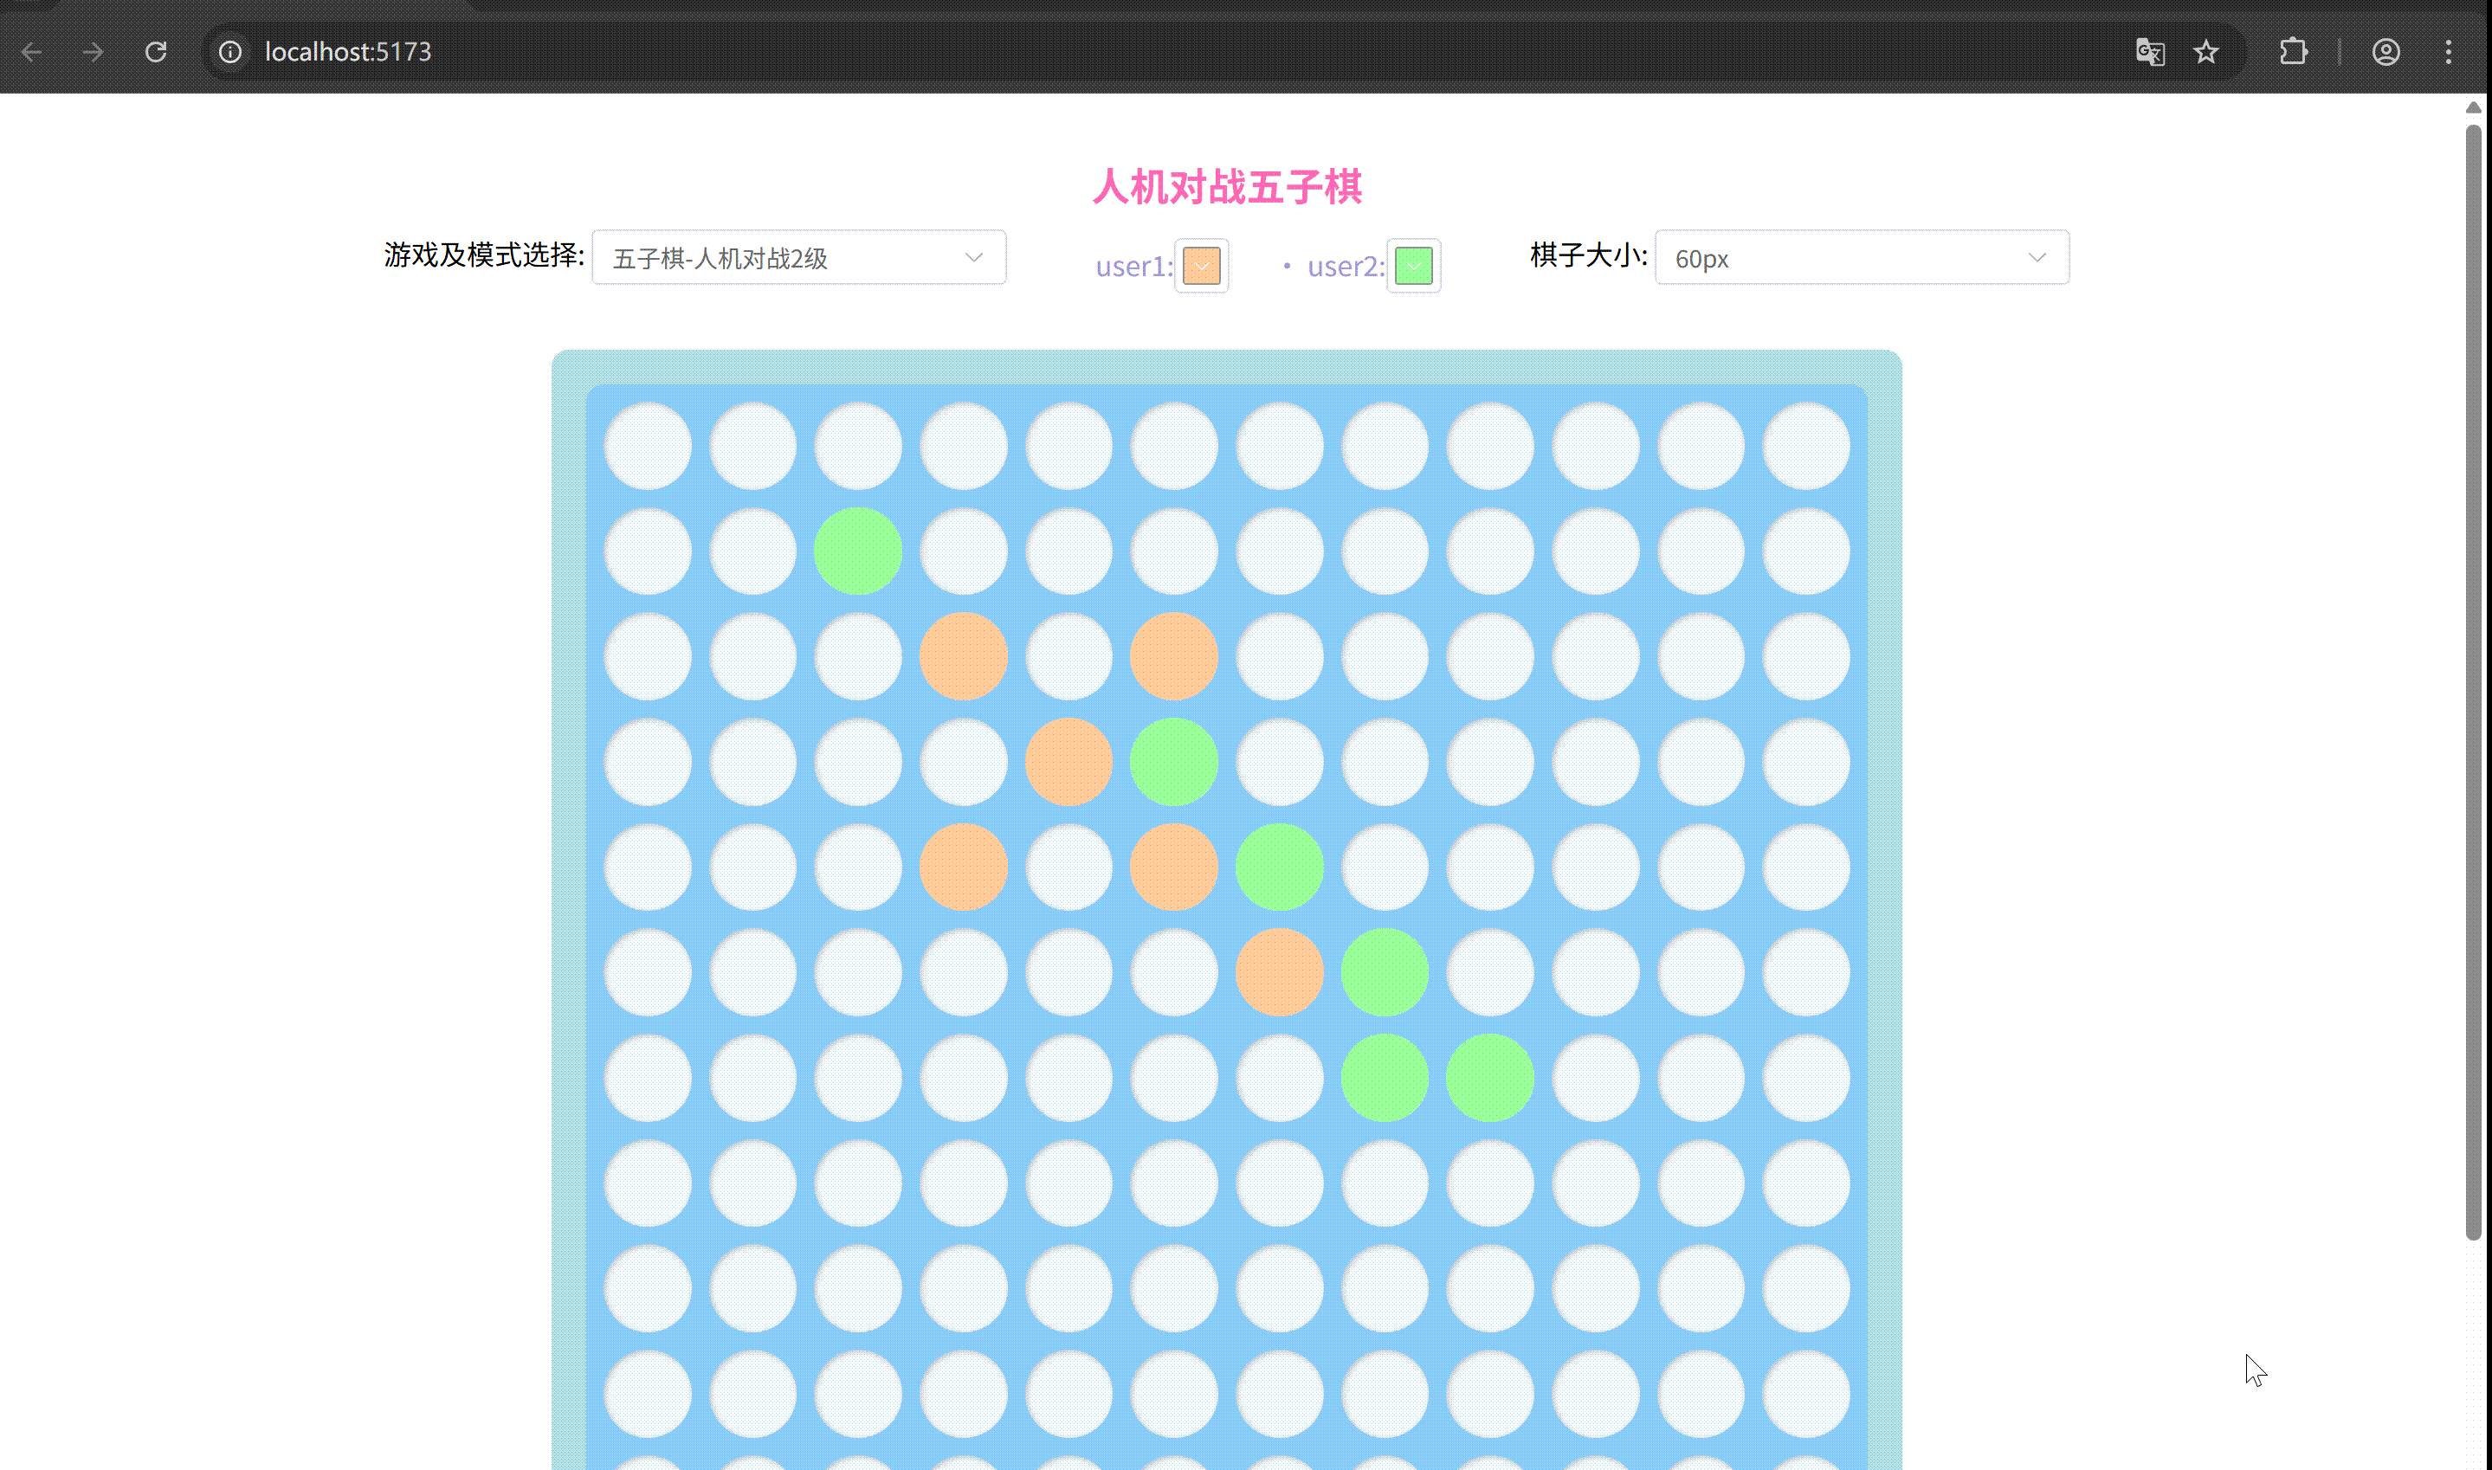This screenshot has width=2492, height=1470.
Task: Open the browser profile avatar
Action: (x=2387, y=51)
